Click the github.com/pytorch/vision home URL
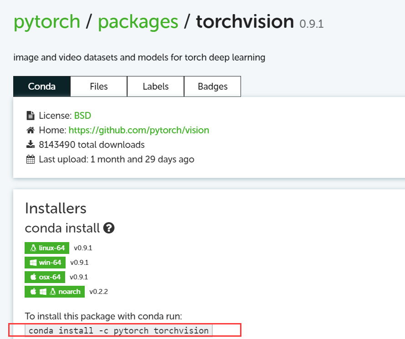The height and width of the screenshot is (339, 405). click(x=138, y=130)
